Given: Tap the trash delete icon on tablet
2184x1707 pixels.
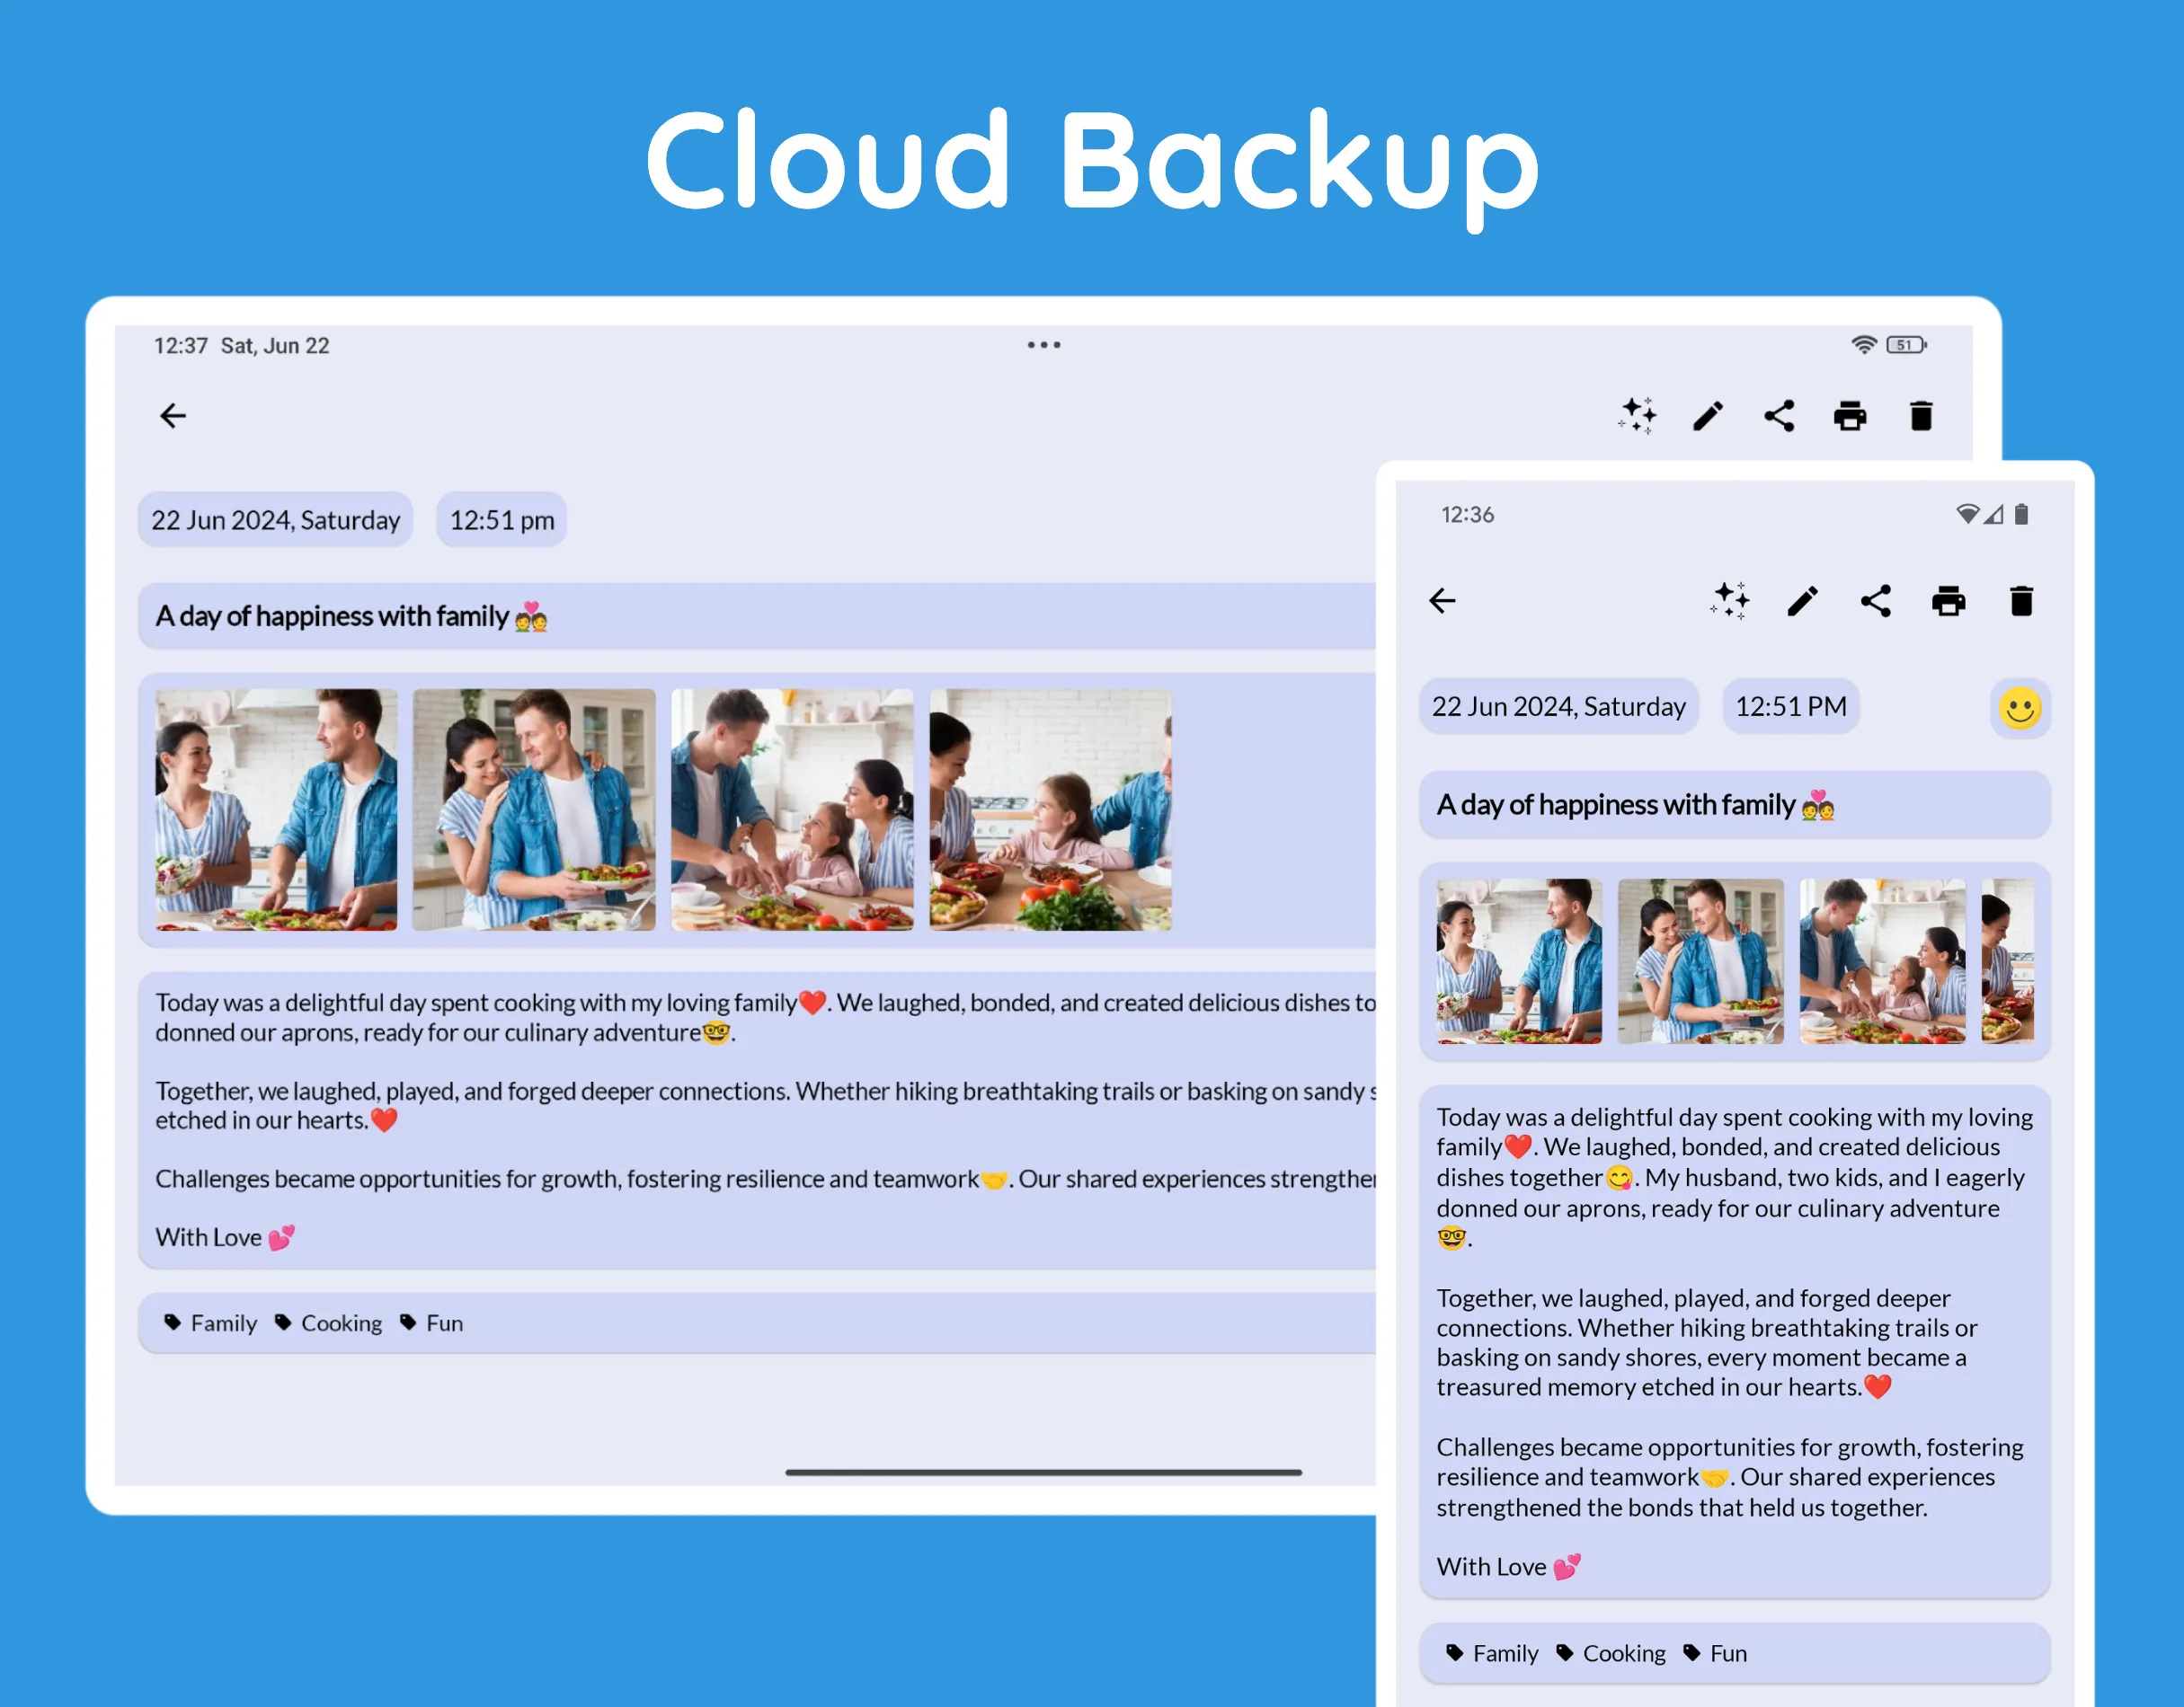Looking at the screenshot, I should [1921, 416].
